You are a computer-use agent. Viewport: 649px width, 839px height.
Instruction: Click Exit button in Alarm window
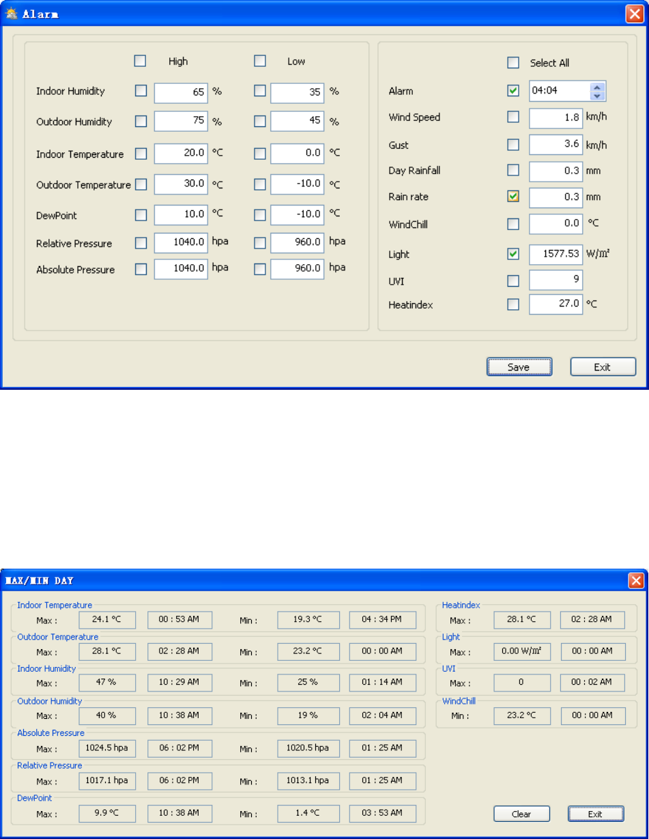[x=603, y=367]
